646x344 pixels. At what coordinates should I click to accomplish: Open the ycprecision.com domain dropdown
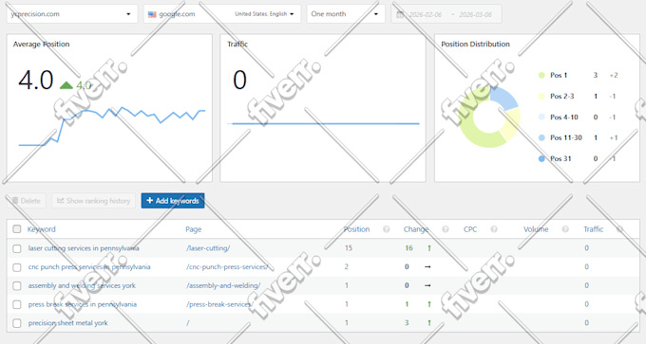point(72,14)
